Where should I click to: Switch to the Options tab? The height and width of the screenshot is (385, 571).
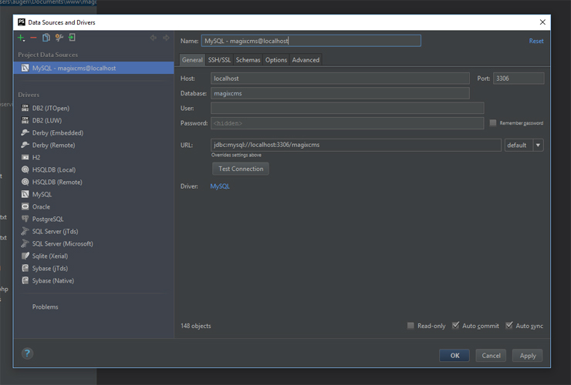(276, 60)
